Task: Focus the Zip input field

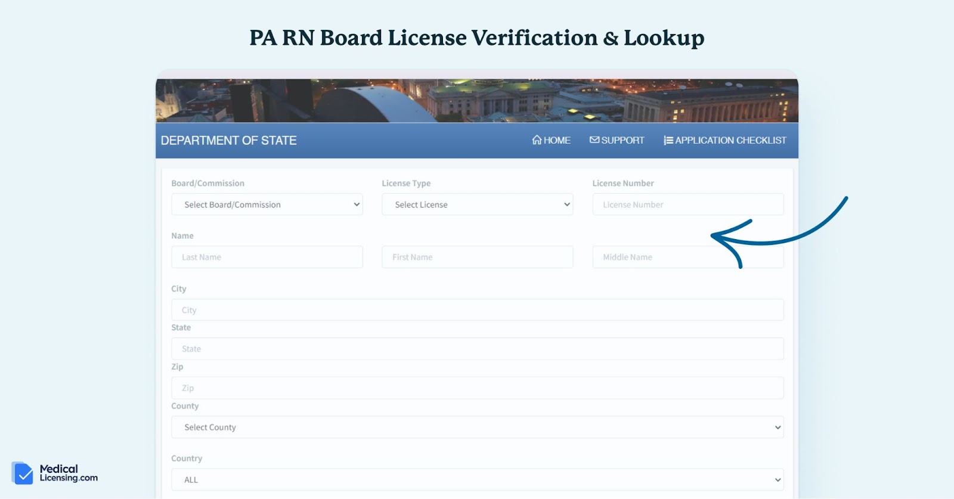Action: click(478, 388)
